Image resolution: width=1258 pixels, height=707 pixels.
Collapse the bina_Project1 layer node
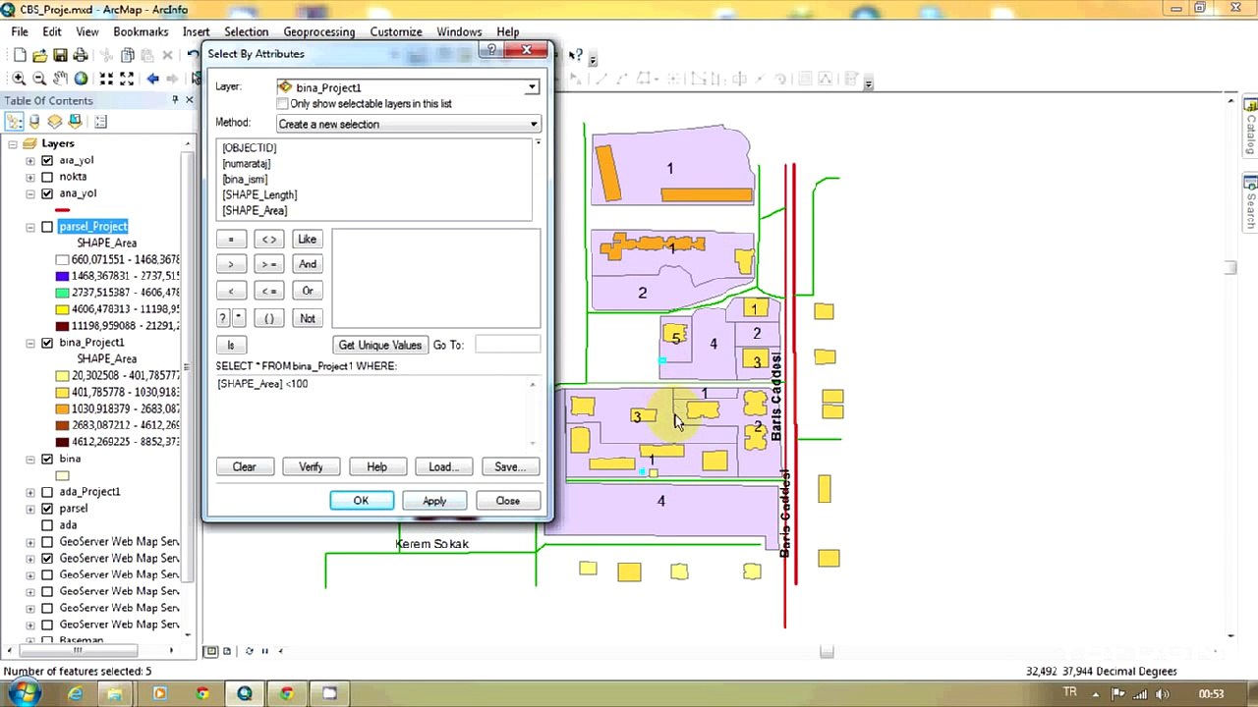point(30,343)
